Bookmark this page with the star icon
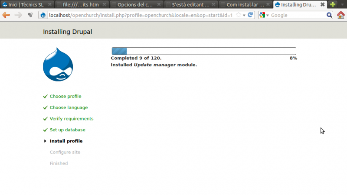The height and width of the screenshot is (195, 347). 238,15
